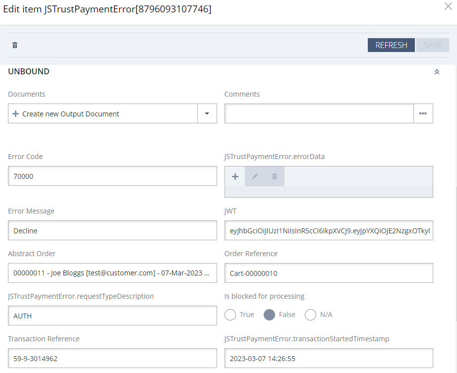Viewport: 457px width, 373px height.
Task: Select True for Is blocked for processing
Action: click(231, 315)
